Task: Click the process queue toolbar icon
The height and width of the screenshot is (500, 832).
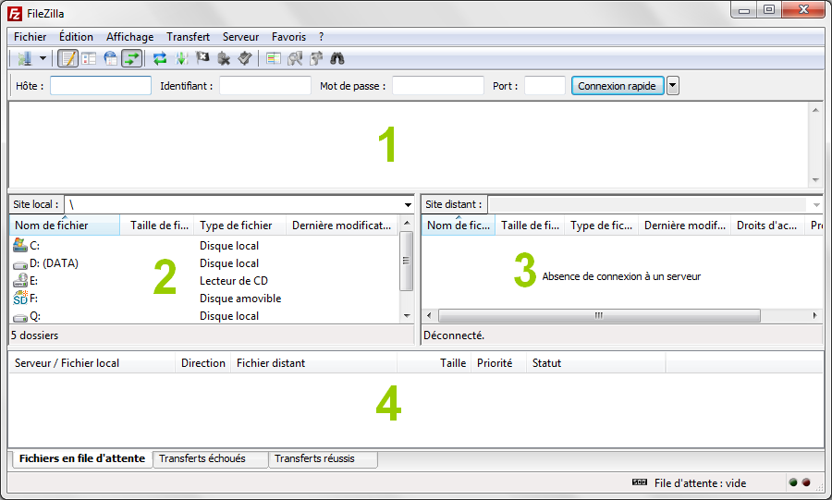Action: click(181, 58)
